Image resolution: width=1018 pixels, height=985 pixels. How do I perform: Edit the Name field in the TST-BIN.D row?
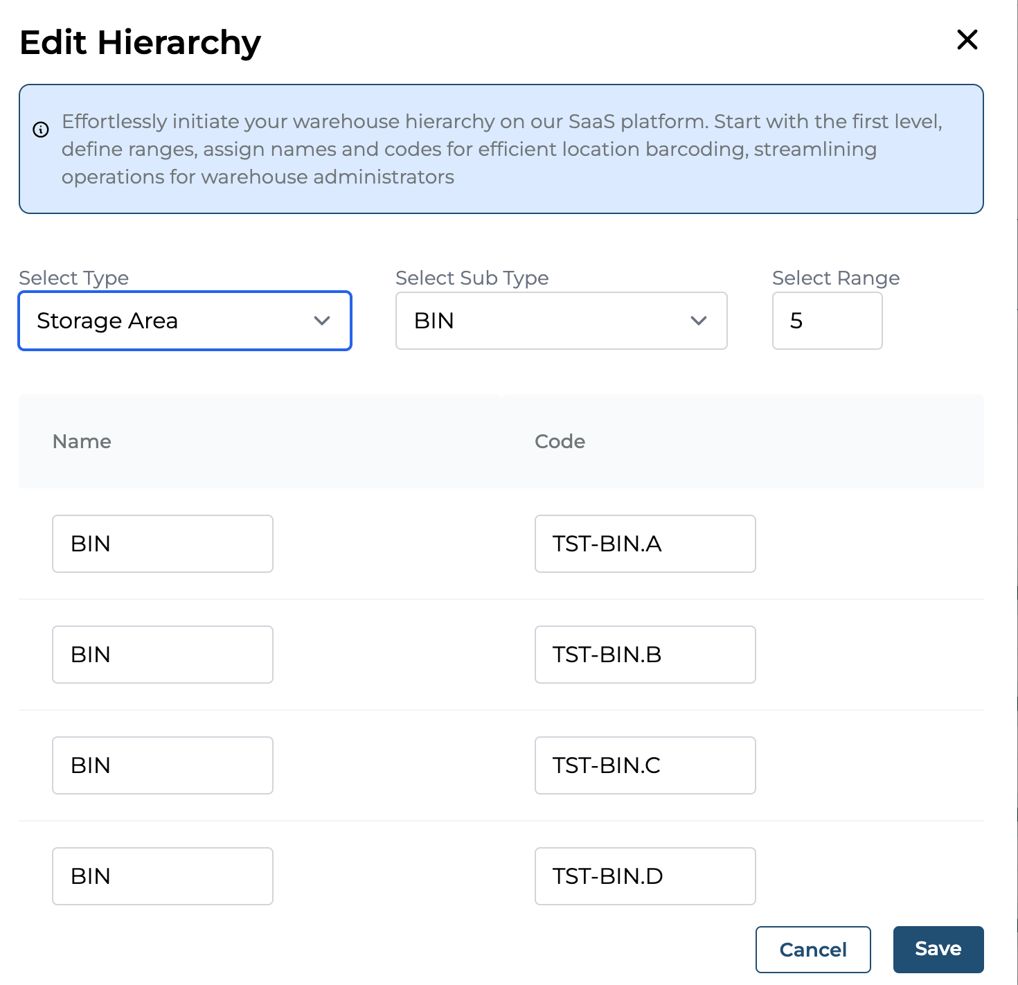coord(163,876)
